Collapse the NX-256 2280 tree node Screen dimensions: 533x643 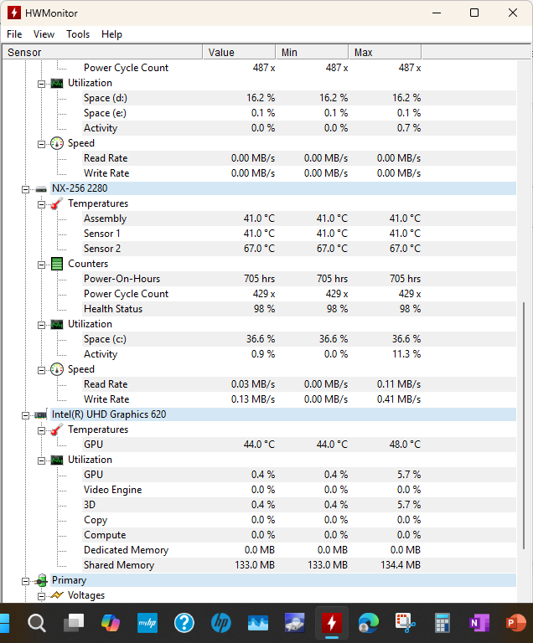[25, 189]
